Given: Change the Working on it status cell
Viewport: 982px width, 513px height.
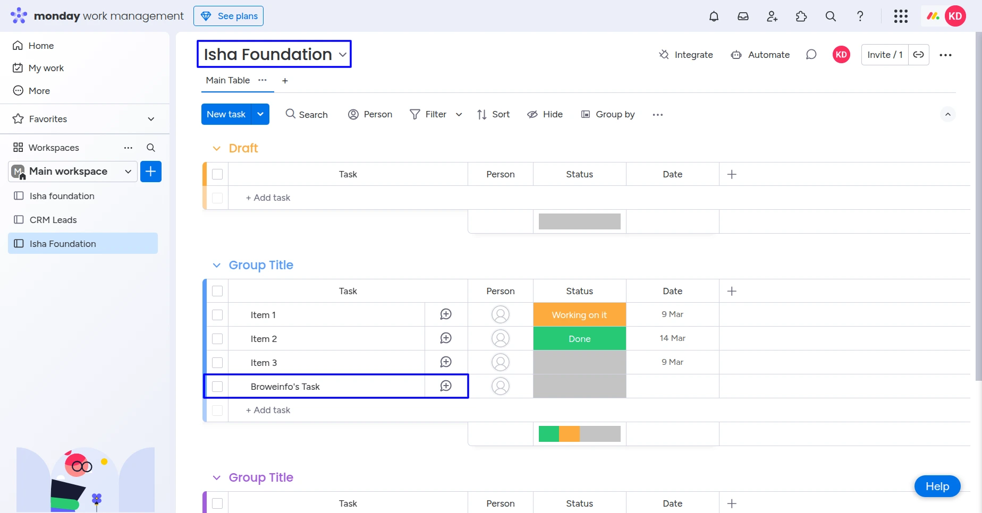Looking at the screenshot, I should tap(579, 315).
